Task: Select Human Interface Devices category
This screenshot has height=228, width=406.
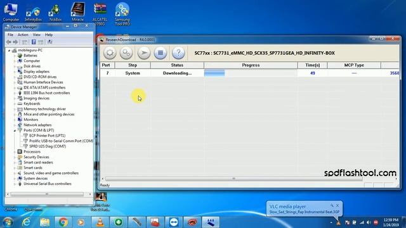Action: coord(43,82)
